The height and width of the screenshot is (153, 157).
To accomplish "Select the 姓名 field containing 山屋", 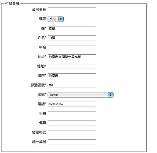I will pyautogui.click(x=72, y=38).
